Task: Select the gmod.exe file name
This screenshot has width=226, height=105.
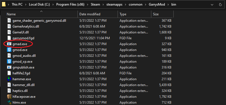Action: (20, 50)
